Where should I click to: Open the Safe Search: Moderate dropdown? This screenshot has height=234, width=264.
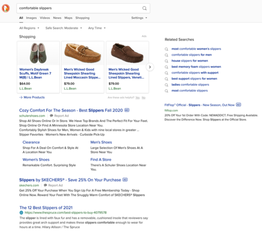pyautogui.click(x=64, y=28)
